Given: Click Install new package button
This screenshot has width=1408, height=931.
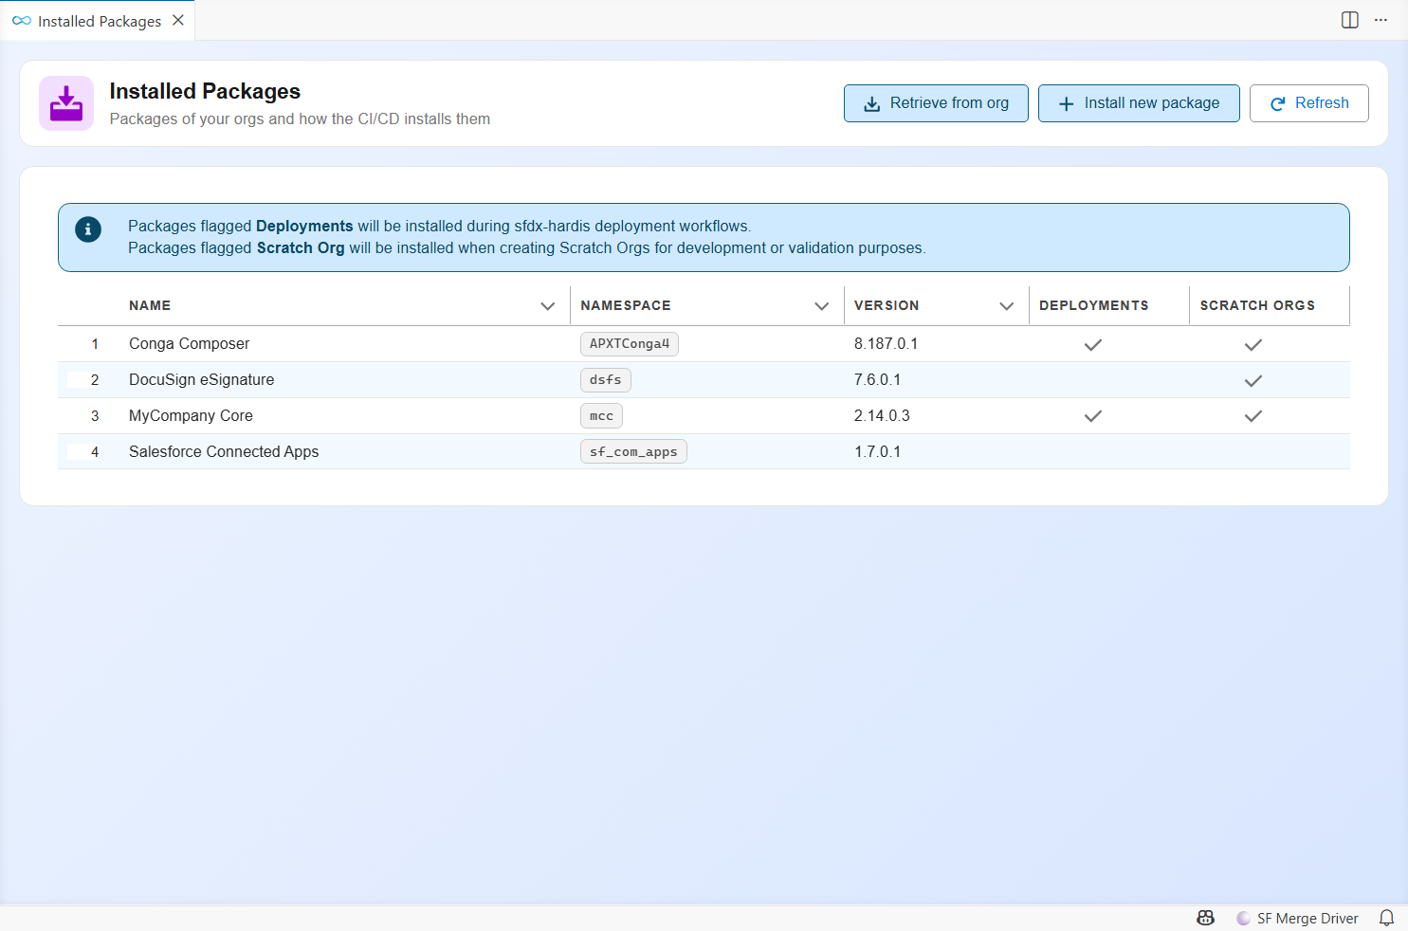Looking at the screenshot, I should click(1139, 103).
